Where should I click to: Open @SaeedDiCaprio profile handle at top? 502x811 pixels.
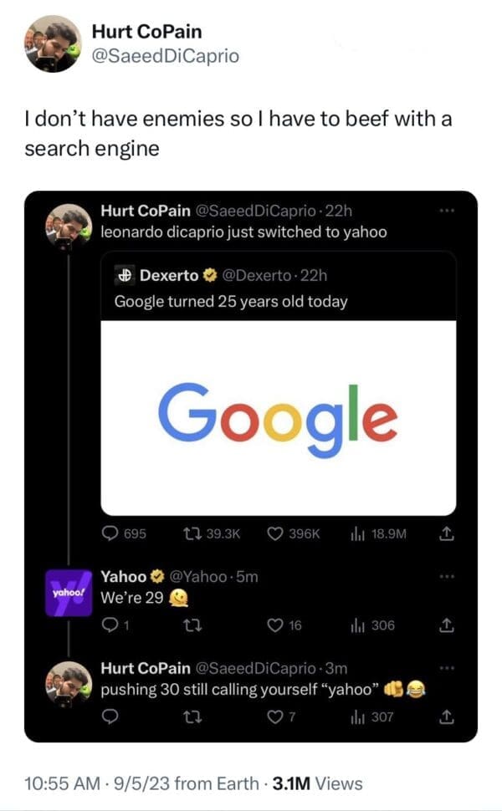[166, 56]
